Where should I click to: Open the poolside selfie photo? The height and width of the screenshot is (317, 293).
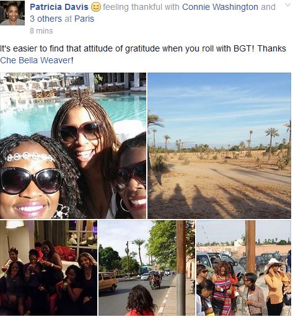click(x=73, y=146)
